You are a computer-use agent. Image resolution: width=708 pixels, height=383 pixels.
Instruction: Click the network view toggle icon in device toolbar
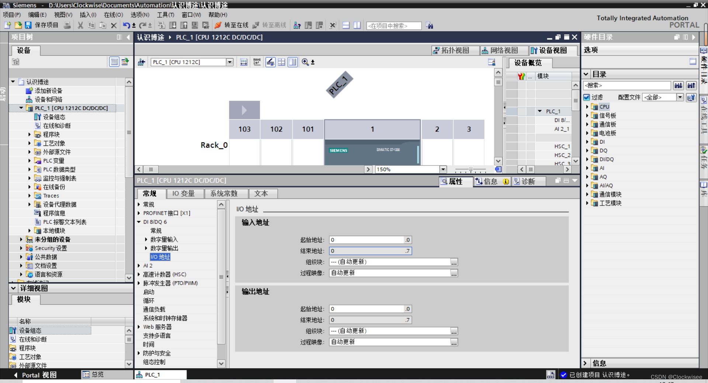tap(141, 62)
